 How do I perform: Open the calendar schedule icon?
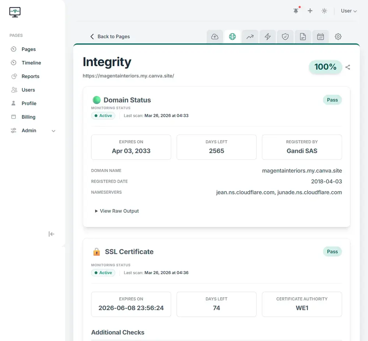(x=321, y=36)
